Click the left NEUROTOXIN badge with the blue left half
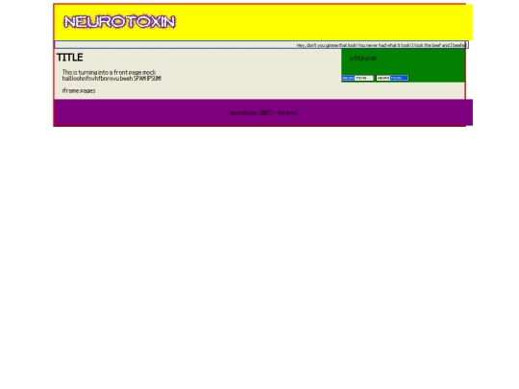 click(x=358, y=78)
